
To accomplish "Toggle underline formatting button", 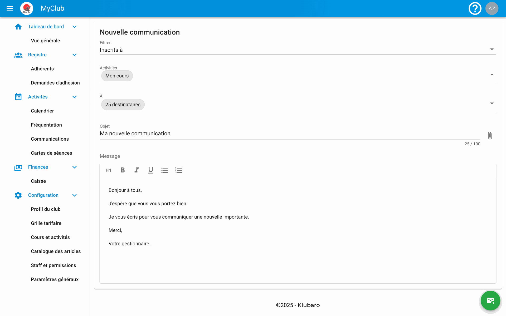I will (150, 170).
